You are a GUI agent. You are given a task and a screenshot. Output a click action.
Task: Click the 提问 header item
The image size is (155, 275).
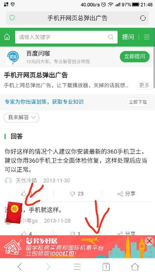click(128, 37)
